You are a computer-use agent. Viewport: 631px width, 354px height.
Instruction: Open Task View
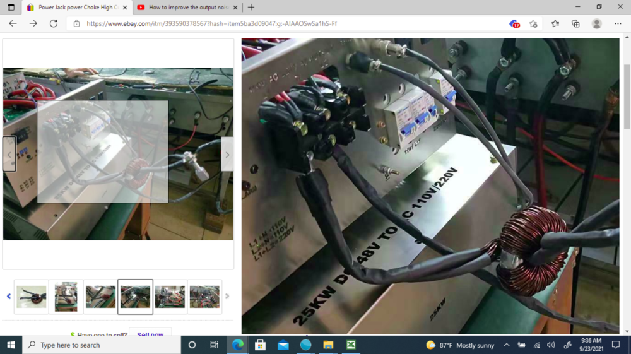tap(214, 345)
